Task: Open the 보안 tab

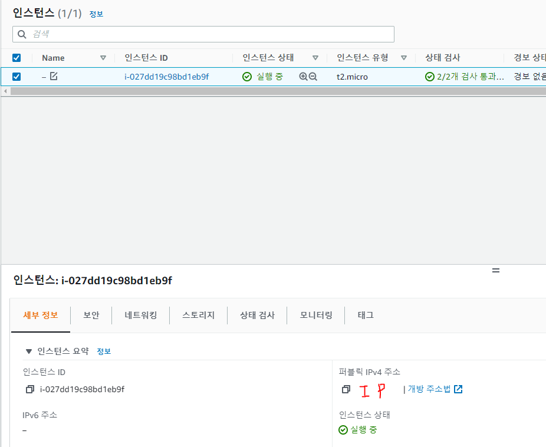Action: click(x=91, y=315)
